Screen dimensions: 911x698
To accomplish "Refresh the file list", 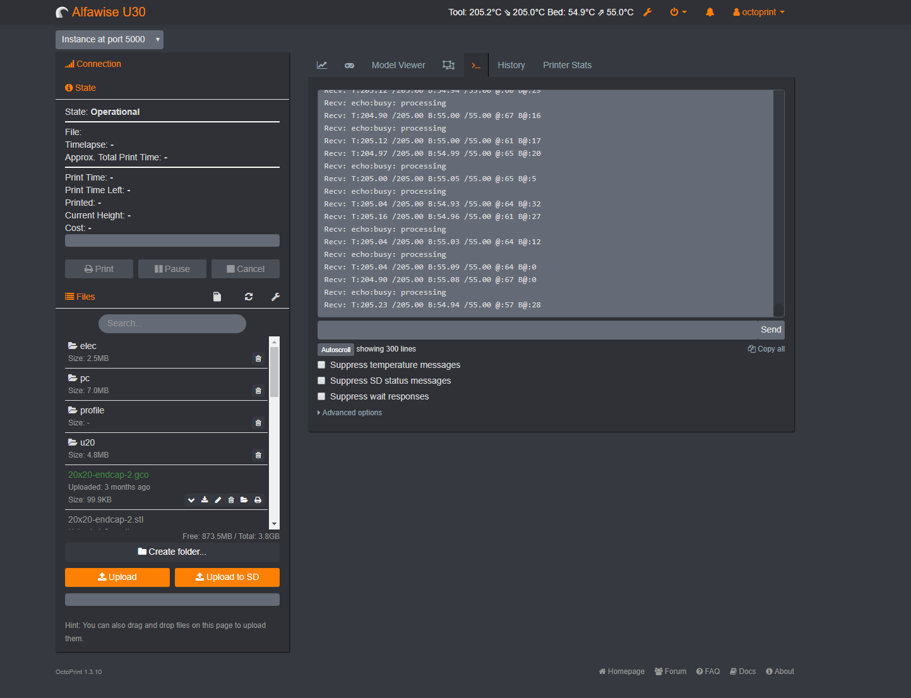I will pos(249,297).
